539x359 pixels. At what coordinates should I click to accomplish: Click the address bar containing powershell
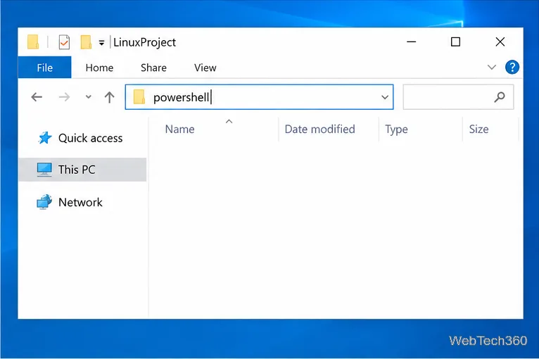pos(259,97)
